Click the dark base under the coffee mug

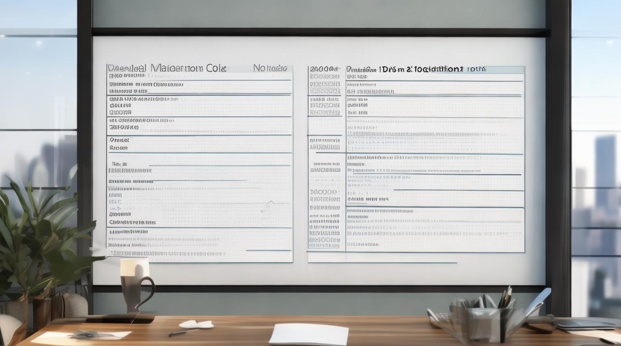tap(121, 318)
